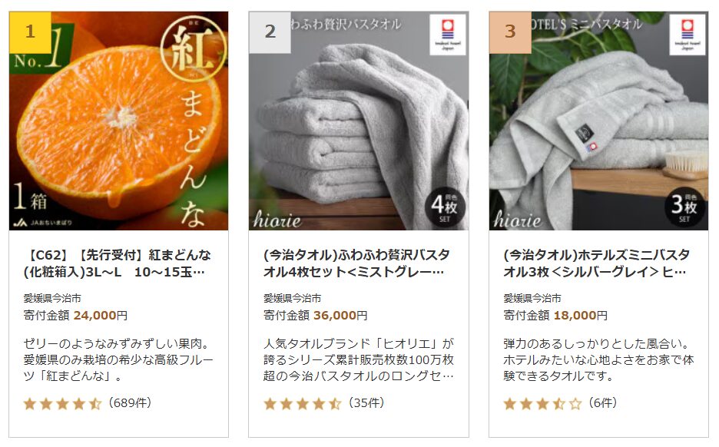Open the ふわふわ贅沢バスタオル4枚セット title link
Viewport: 719px width, 447px height.
(x=356, y=263)
